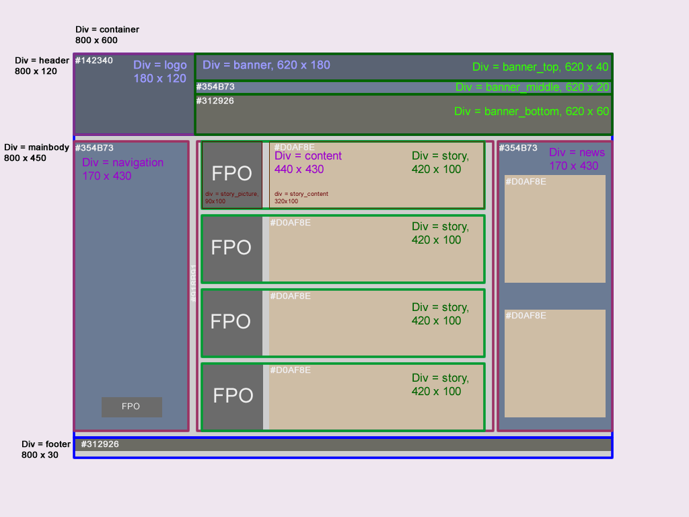Click 'div = story_picture, 90x100' caption

coord(231,197)
